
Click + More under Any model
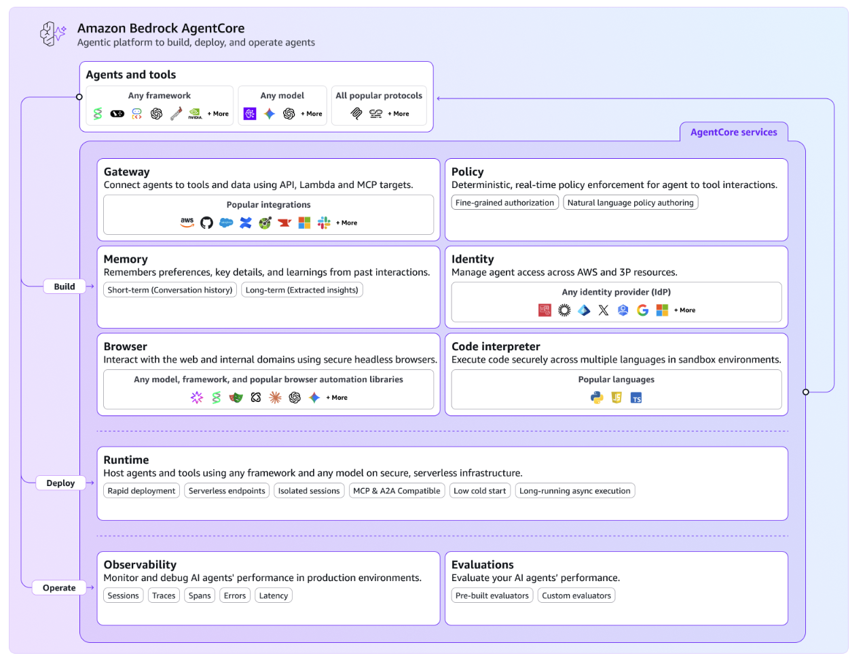[x=312, y=114]
